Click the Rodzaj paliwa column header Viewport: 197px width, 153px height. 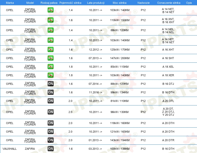click(x=49, y=3)
